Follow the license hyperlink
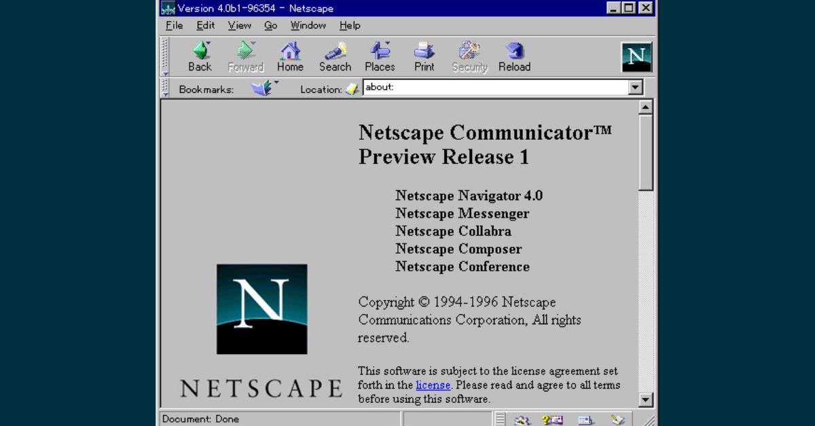Screen dimensions: 815x426 [433, 385]
